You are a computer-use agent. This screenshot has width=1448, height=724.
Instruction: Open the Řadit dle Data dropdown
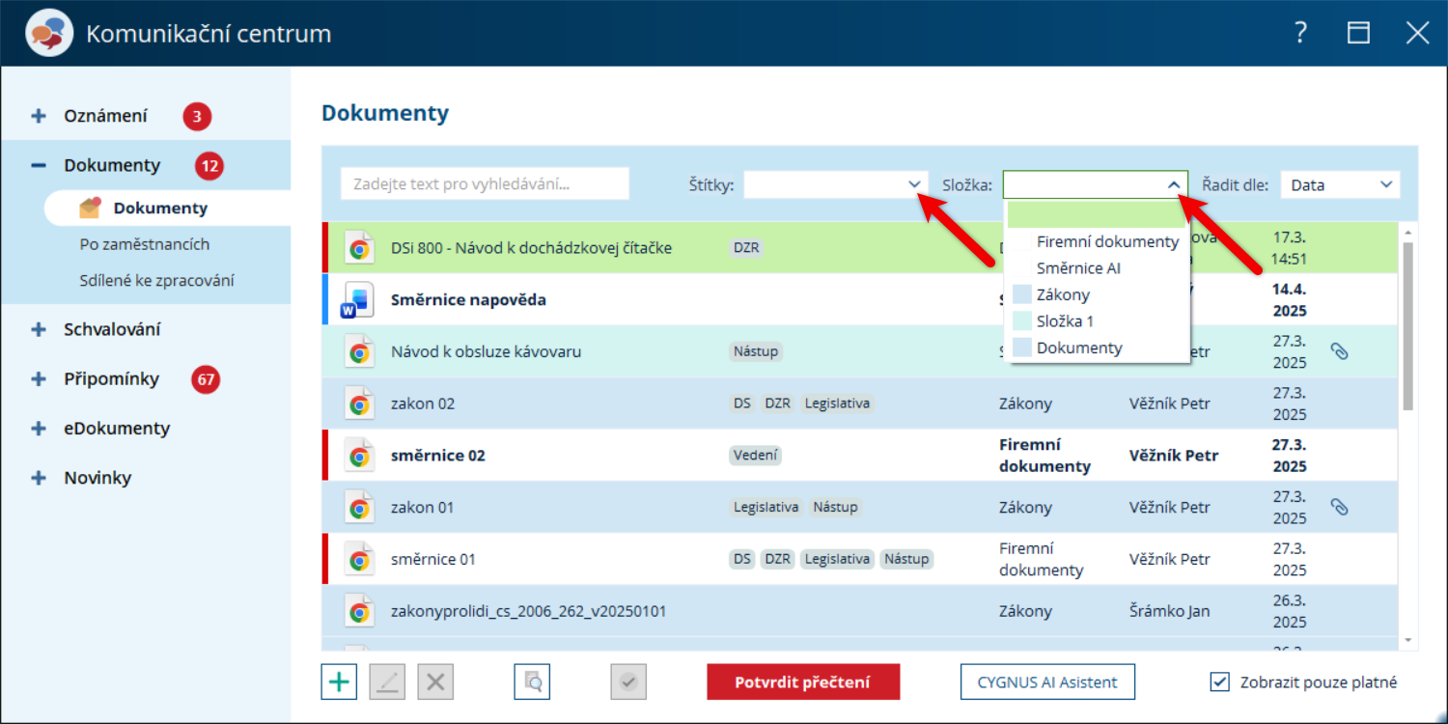1340,184
